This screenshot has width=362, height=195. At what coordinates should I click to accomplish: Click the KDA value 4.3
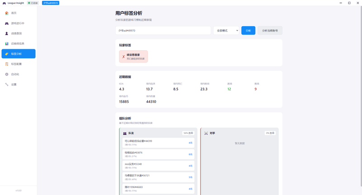pos(122,89)
